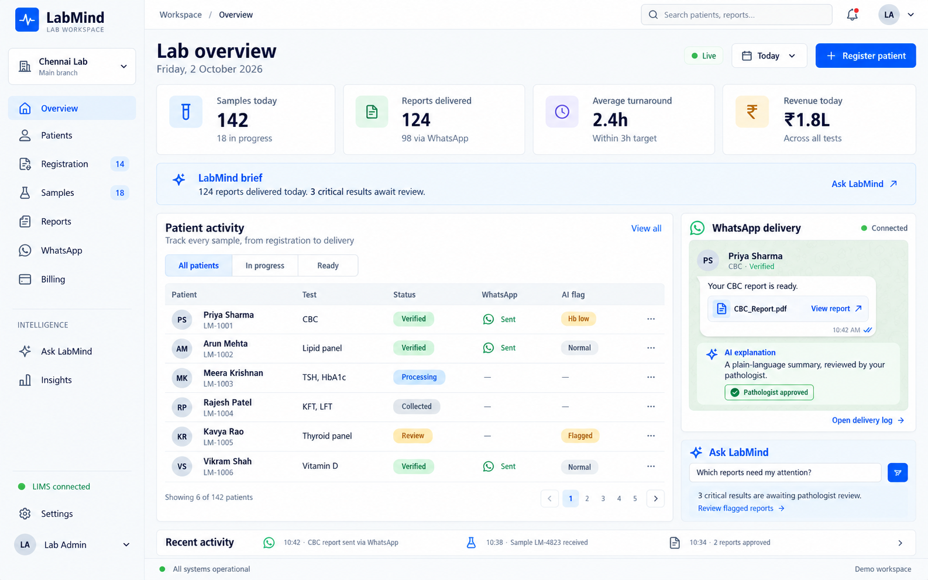Open Samples in the sidebar
The height and width of the screenshot is (580, 928).
point(72,193)
